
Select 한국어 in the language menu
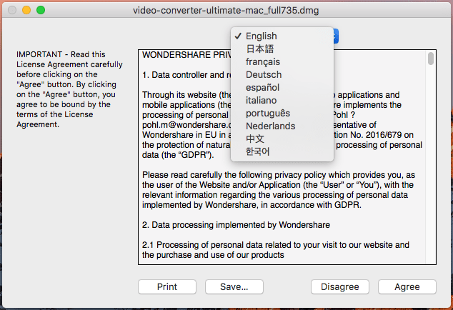[282, 151]
